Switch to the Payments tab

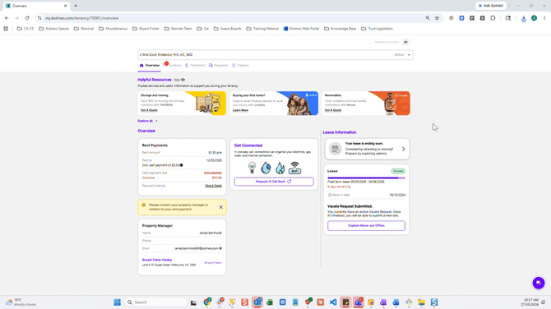coord(195,65)
